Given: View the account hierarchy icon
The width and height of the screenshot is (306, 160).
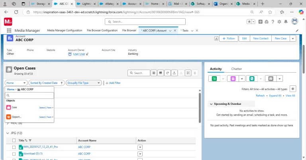Looking at the screenshot, I should [216, 39].
